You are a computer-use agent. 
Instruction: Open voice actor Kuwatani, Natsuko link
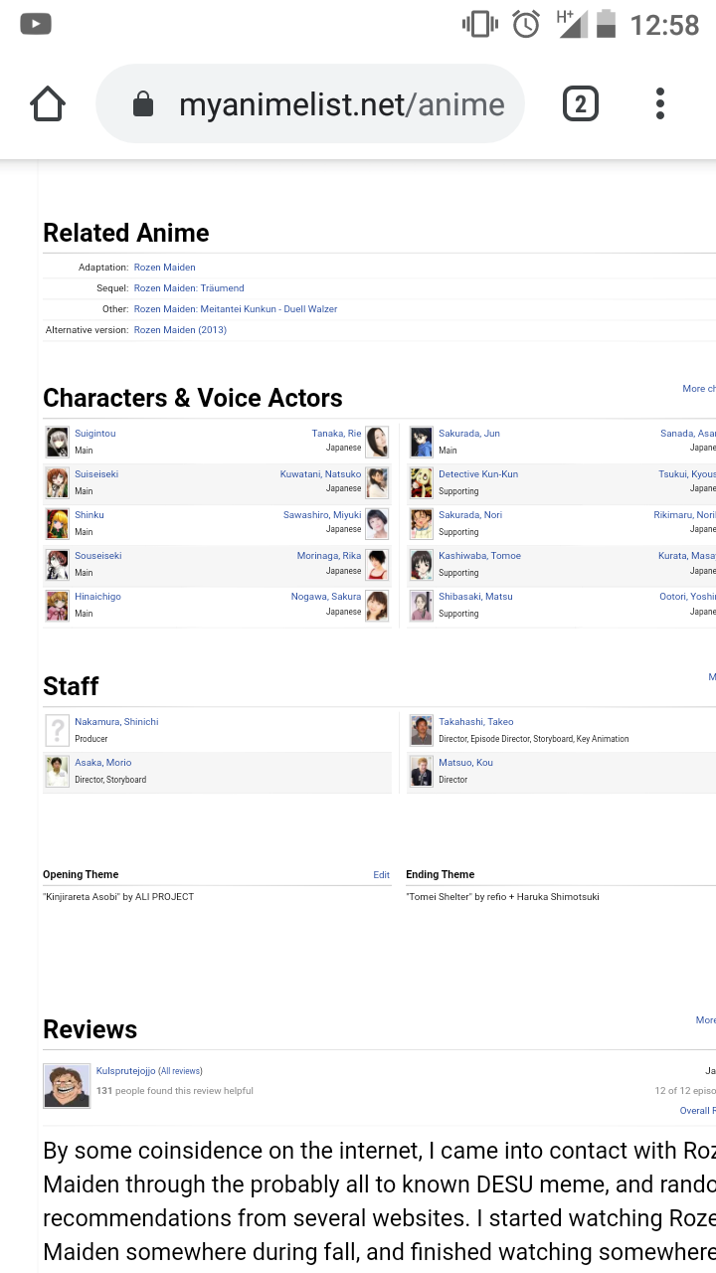click(x=321, y=474)
